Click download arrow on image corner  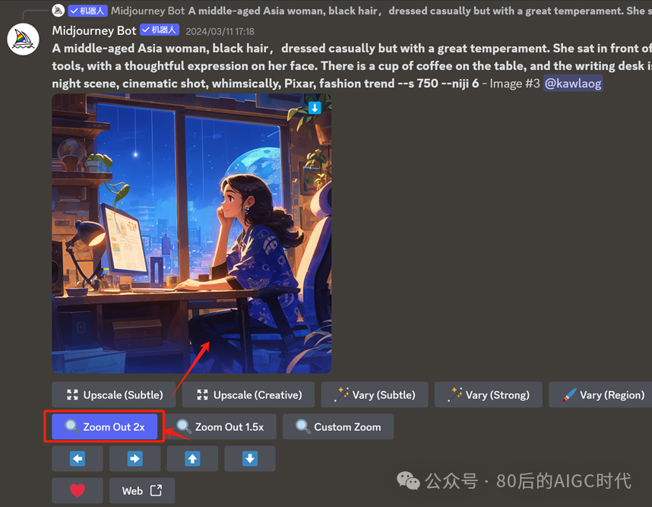pyautogui.click(x=315, y=108)
